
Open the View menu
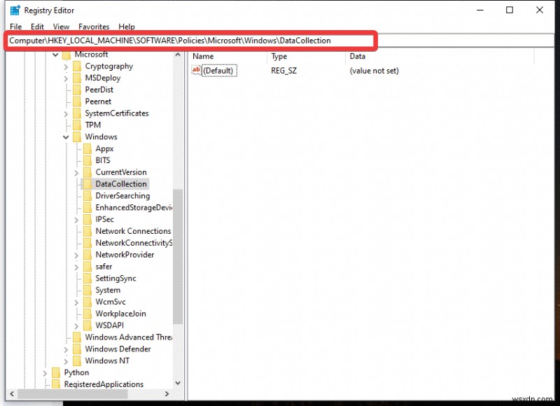pos(61,27)
